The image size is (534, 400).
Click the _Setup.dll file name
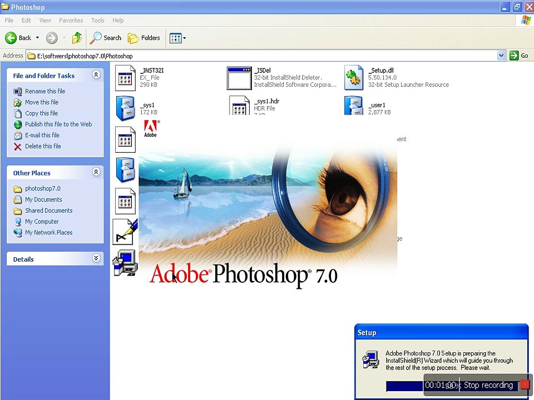[x=380, y=71]
